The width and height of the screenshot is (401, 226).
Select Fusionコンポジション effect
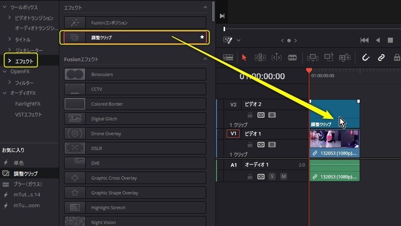pyautogui.click(x=135, y=23)
